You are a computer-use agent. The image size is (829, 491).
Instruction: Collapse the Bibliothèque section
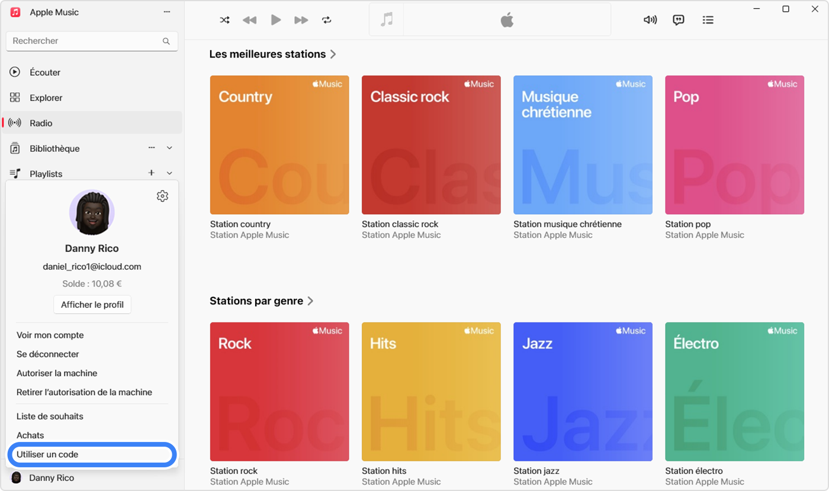(169, 148)
